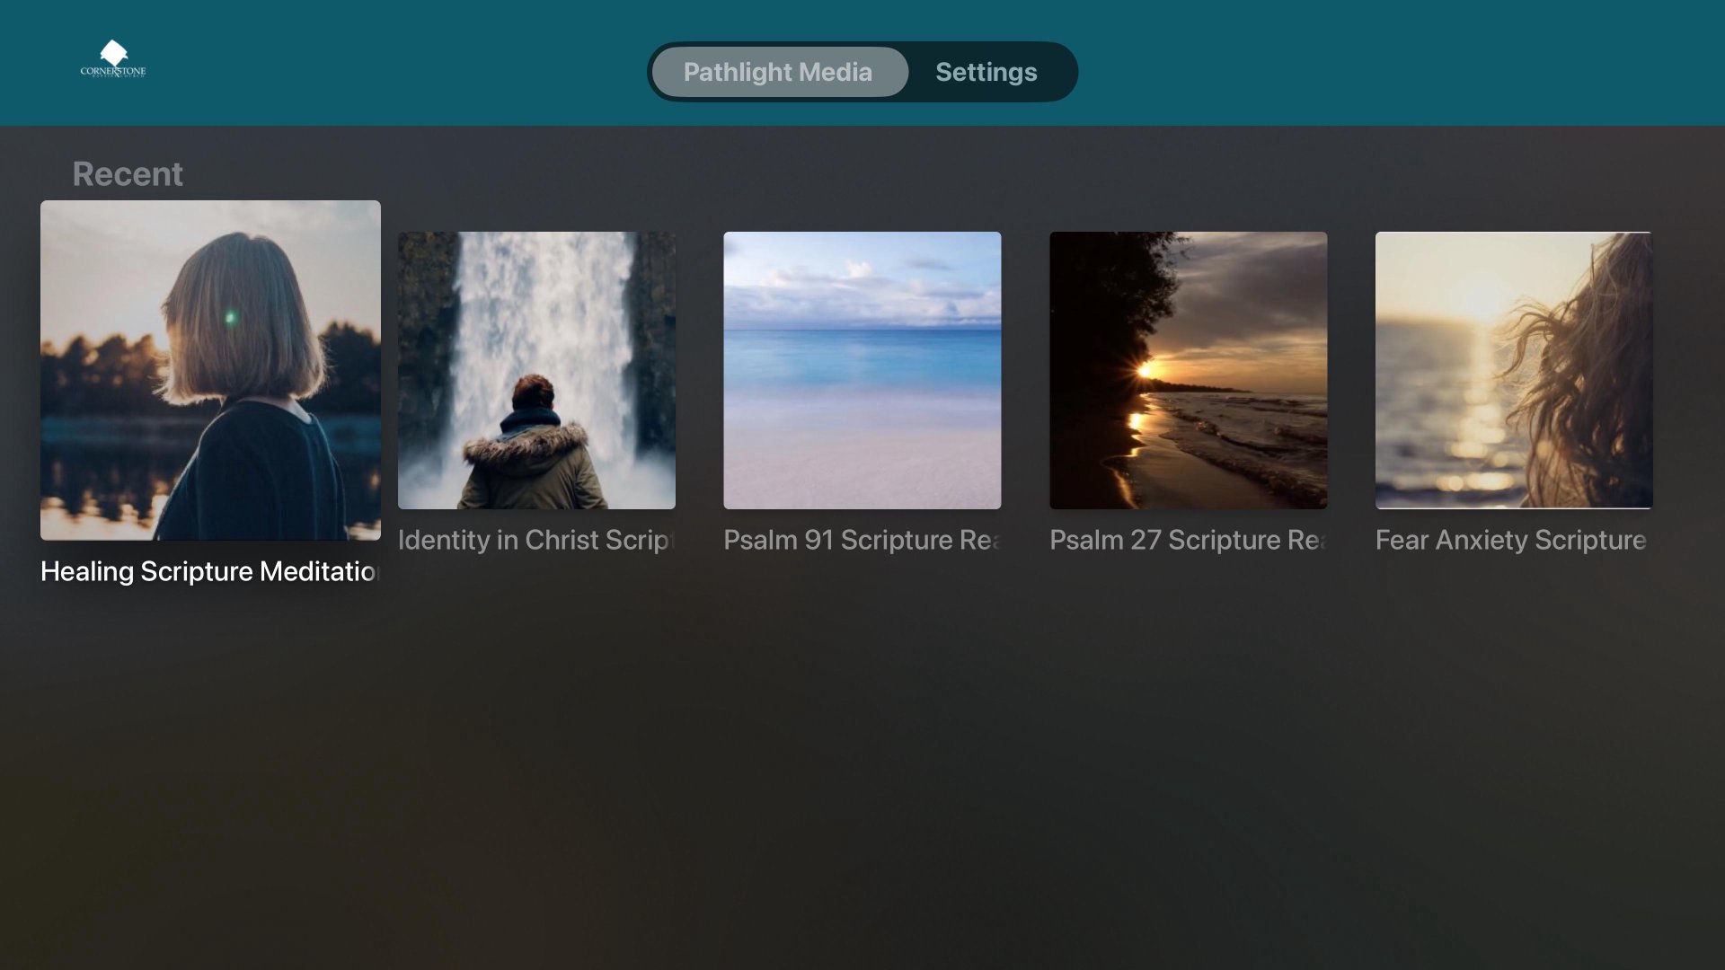Viewport: 1725px width, 970px height.
Task: Open the sunset beach shoreline thumbnail
Action: (x=1188, y=370)
